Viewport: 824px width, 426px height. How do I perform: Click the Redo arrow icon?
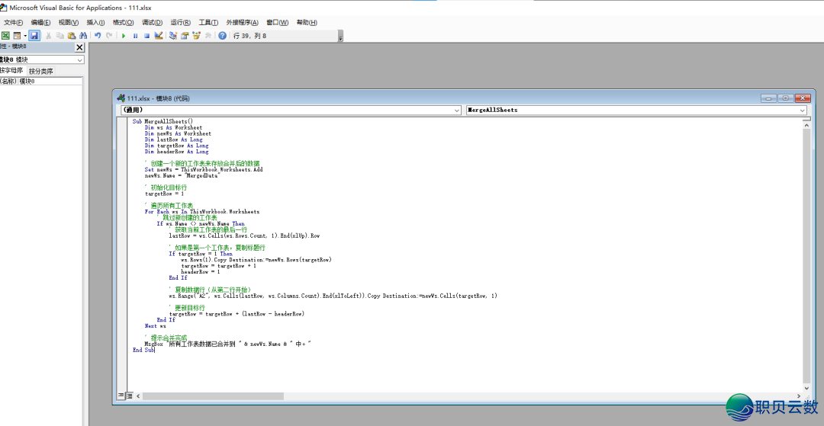click(109, 36)
